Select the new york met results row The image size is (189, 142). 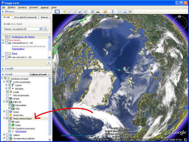pos(22,57)
